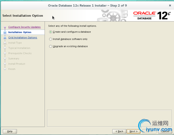Click the Grid Installation Options step icon

[5, 38]
